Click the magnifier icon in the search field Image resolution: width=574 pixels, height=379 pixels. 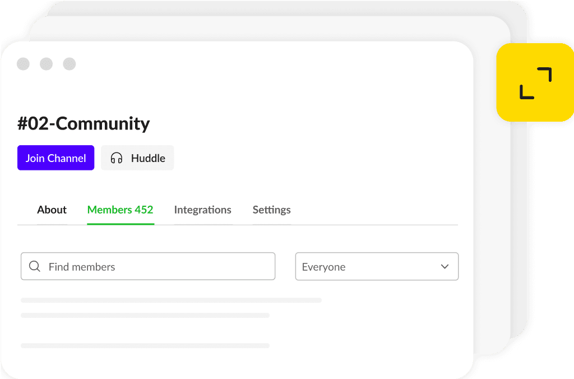pos(35,266)
